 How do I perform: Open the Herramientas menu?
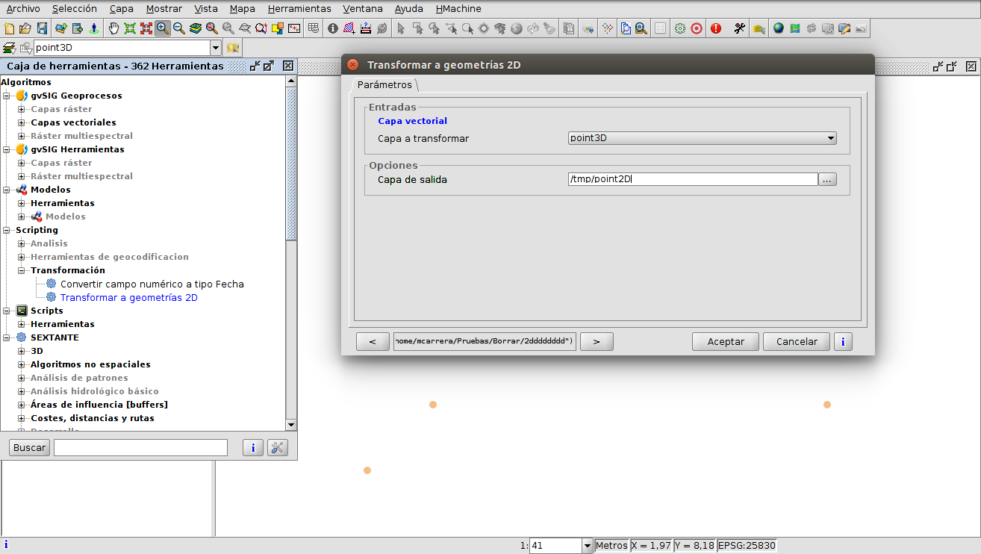tap(299, 9)
